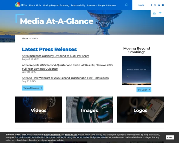Open Altria's Facebook page icon
This screenshot has height=143, width=179.
tap(152, 5)
